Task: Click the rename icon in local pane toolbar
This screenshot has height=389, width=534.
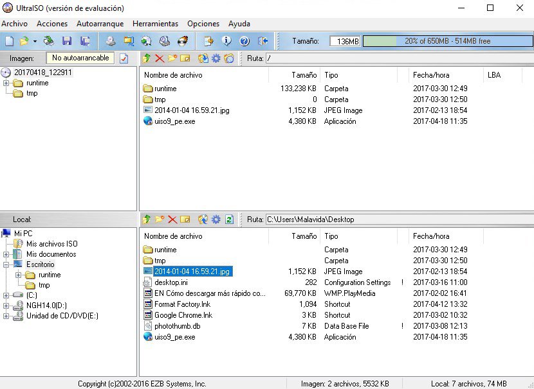Action: point(185,220)
